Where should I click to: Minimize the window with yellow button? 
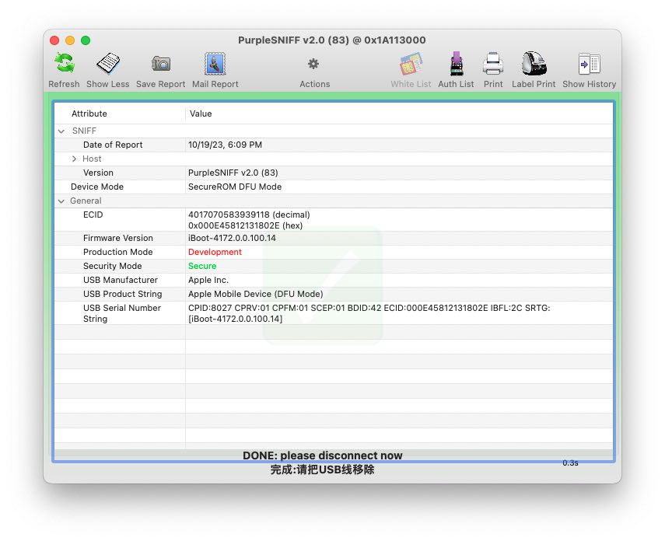pos(70,40)
